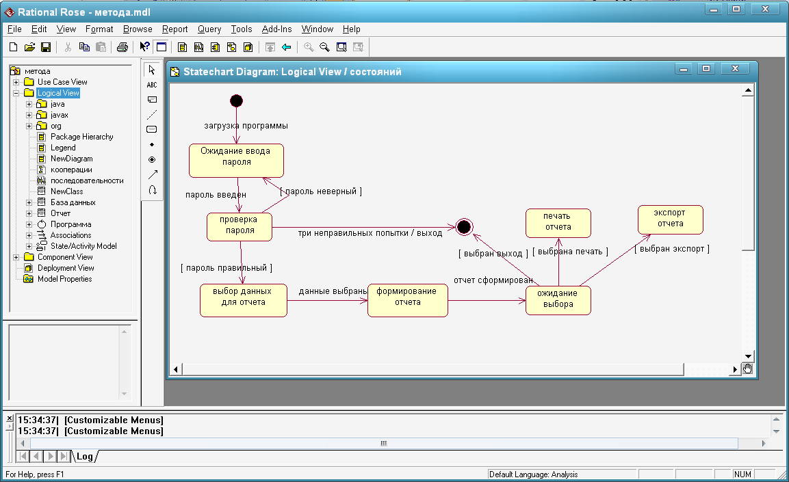Switch to the Log tab
The height and width of the screenshot is (482, 789).
click(x=85, y=457)
